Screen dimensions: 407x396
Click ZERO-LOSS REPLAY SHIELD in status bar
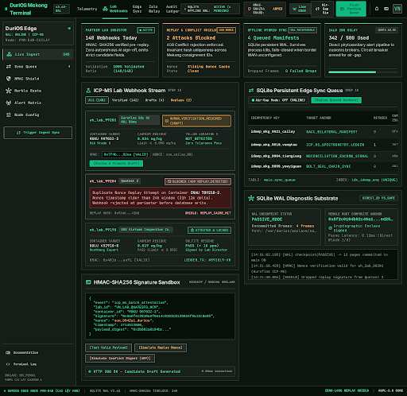click(x=347, y=390)
